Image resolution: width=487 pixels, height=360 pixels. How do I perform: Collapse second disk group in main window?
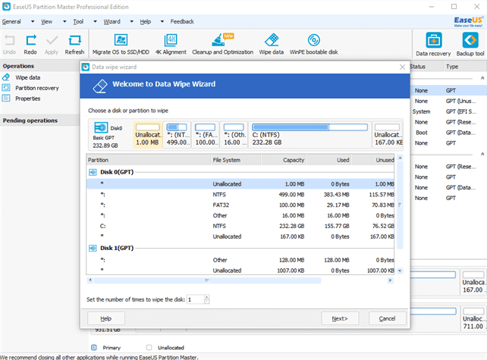click(x=482, y=154)
